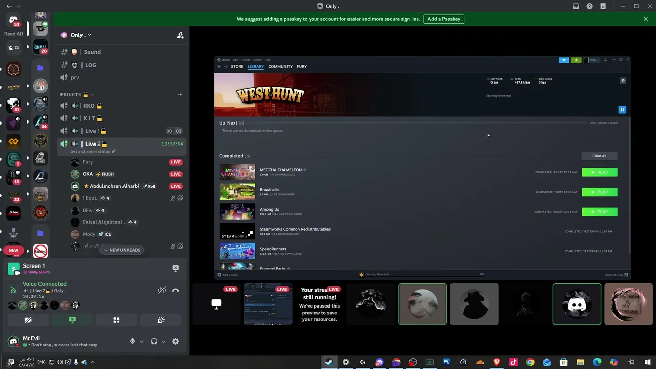Open Steam from the Windows taskbar
Screen dimensions: 656x369
[329, 362]
